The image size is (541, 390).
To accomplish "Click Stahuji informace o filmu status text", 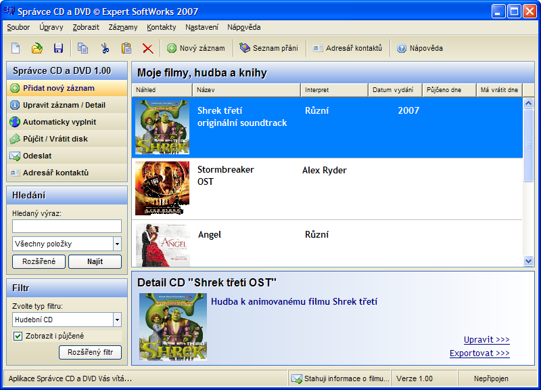I will tap(347, 378).
